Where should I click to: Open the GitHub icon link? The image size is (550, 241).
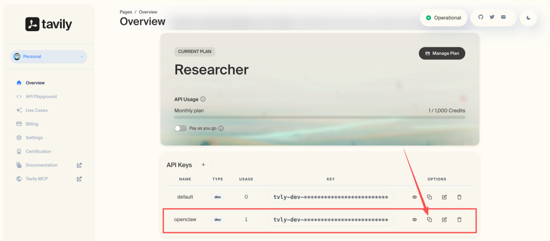pos(480,17)
